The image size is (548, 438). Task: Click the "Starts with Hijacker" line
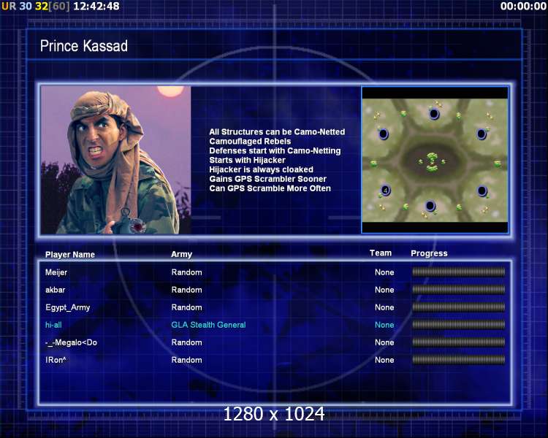(x=247, y=160)
